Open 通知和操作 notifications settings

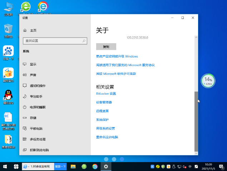coord(38,86)
